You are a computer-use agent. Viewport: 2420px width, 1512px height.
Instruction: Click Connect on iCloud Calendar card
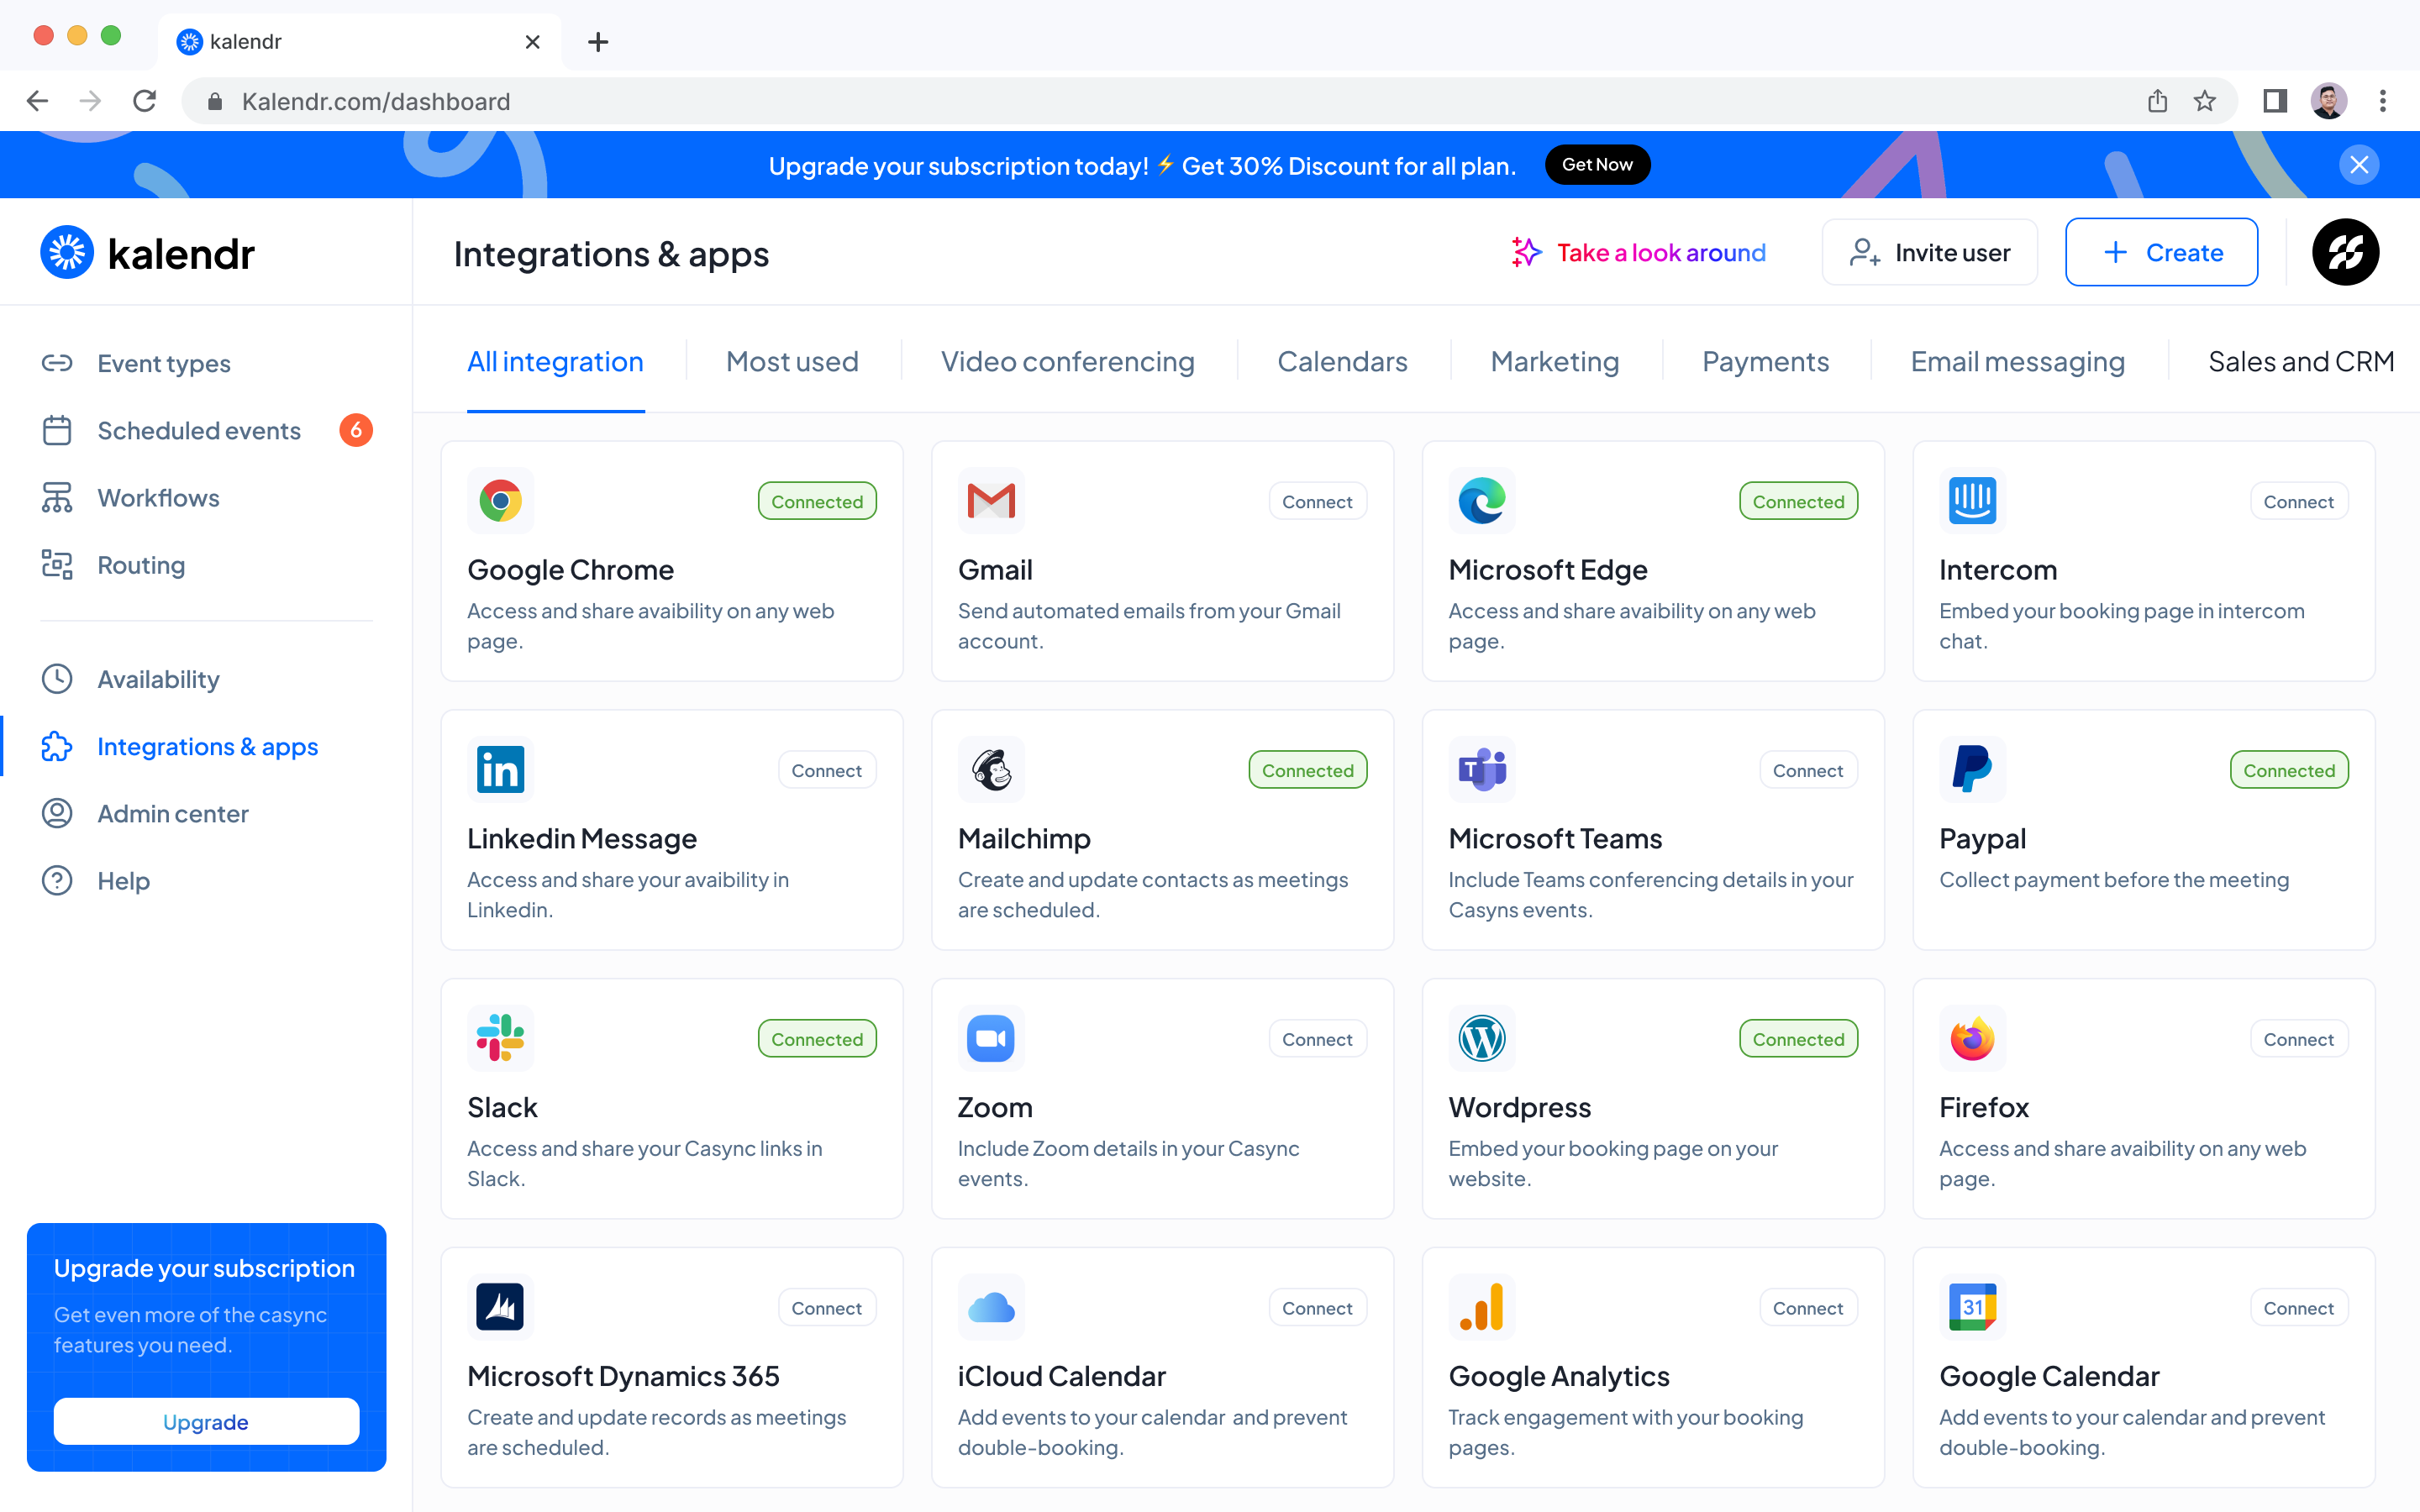[1317, 1308]
